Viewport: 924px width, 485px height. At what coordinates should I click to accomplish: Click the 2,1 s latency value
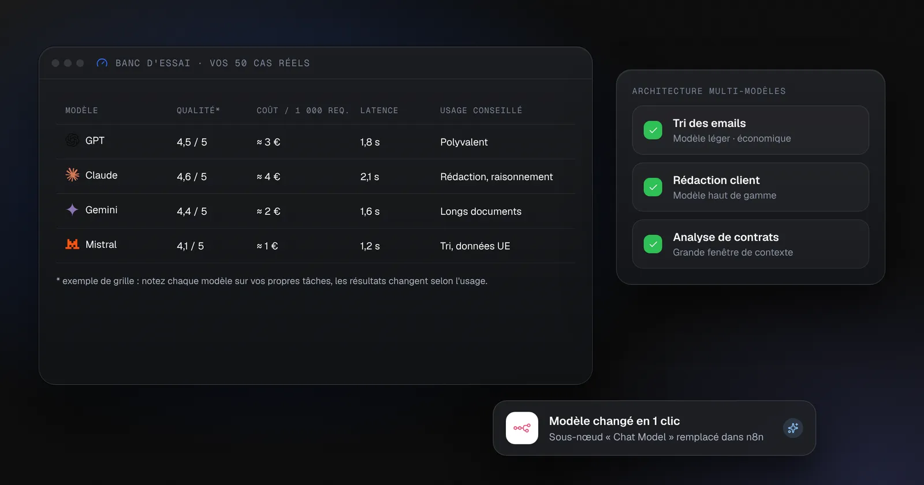click(x=370, y=177)
